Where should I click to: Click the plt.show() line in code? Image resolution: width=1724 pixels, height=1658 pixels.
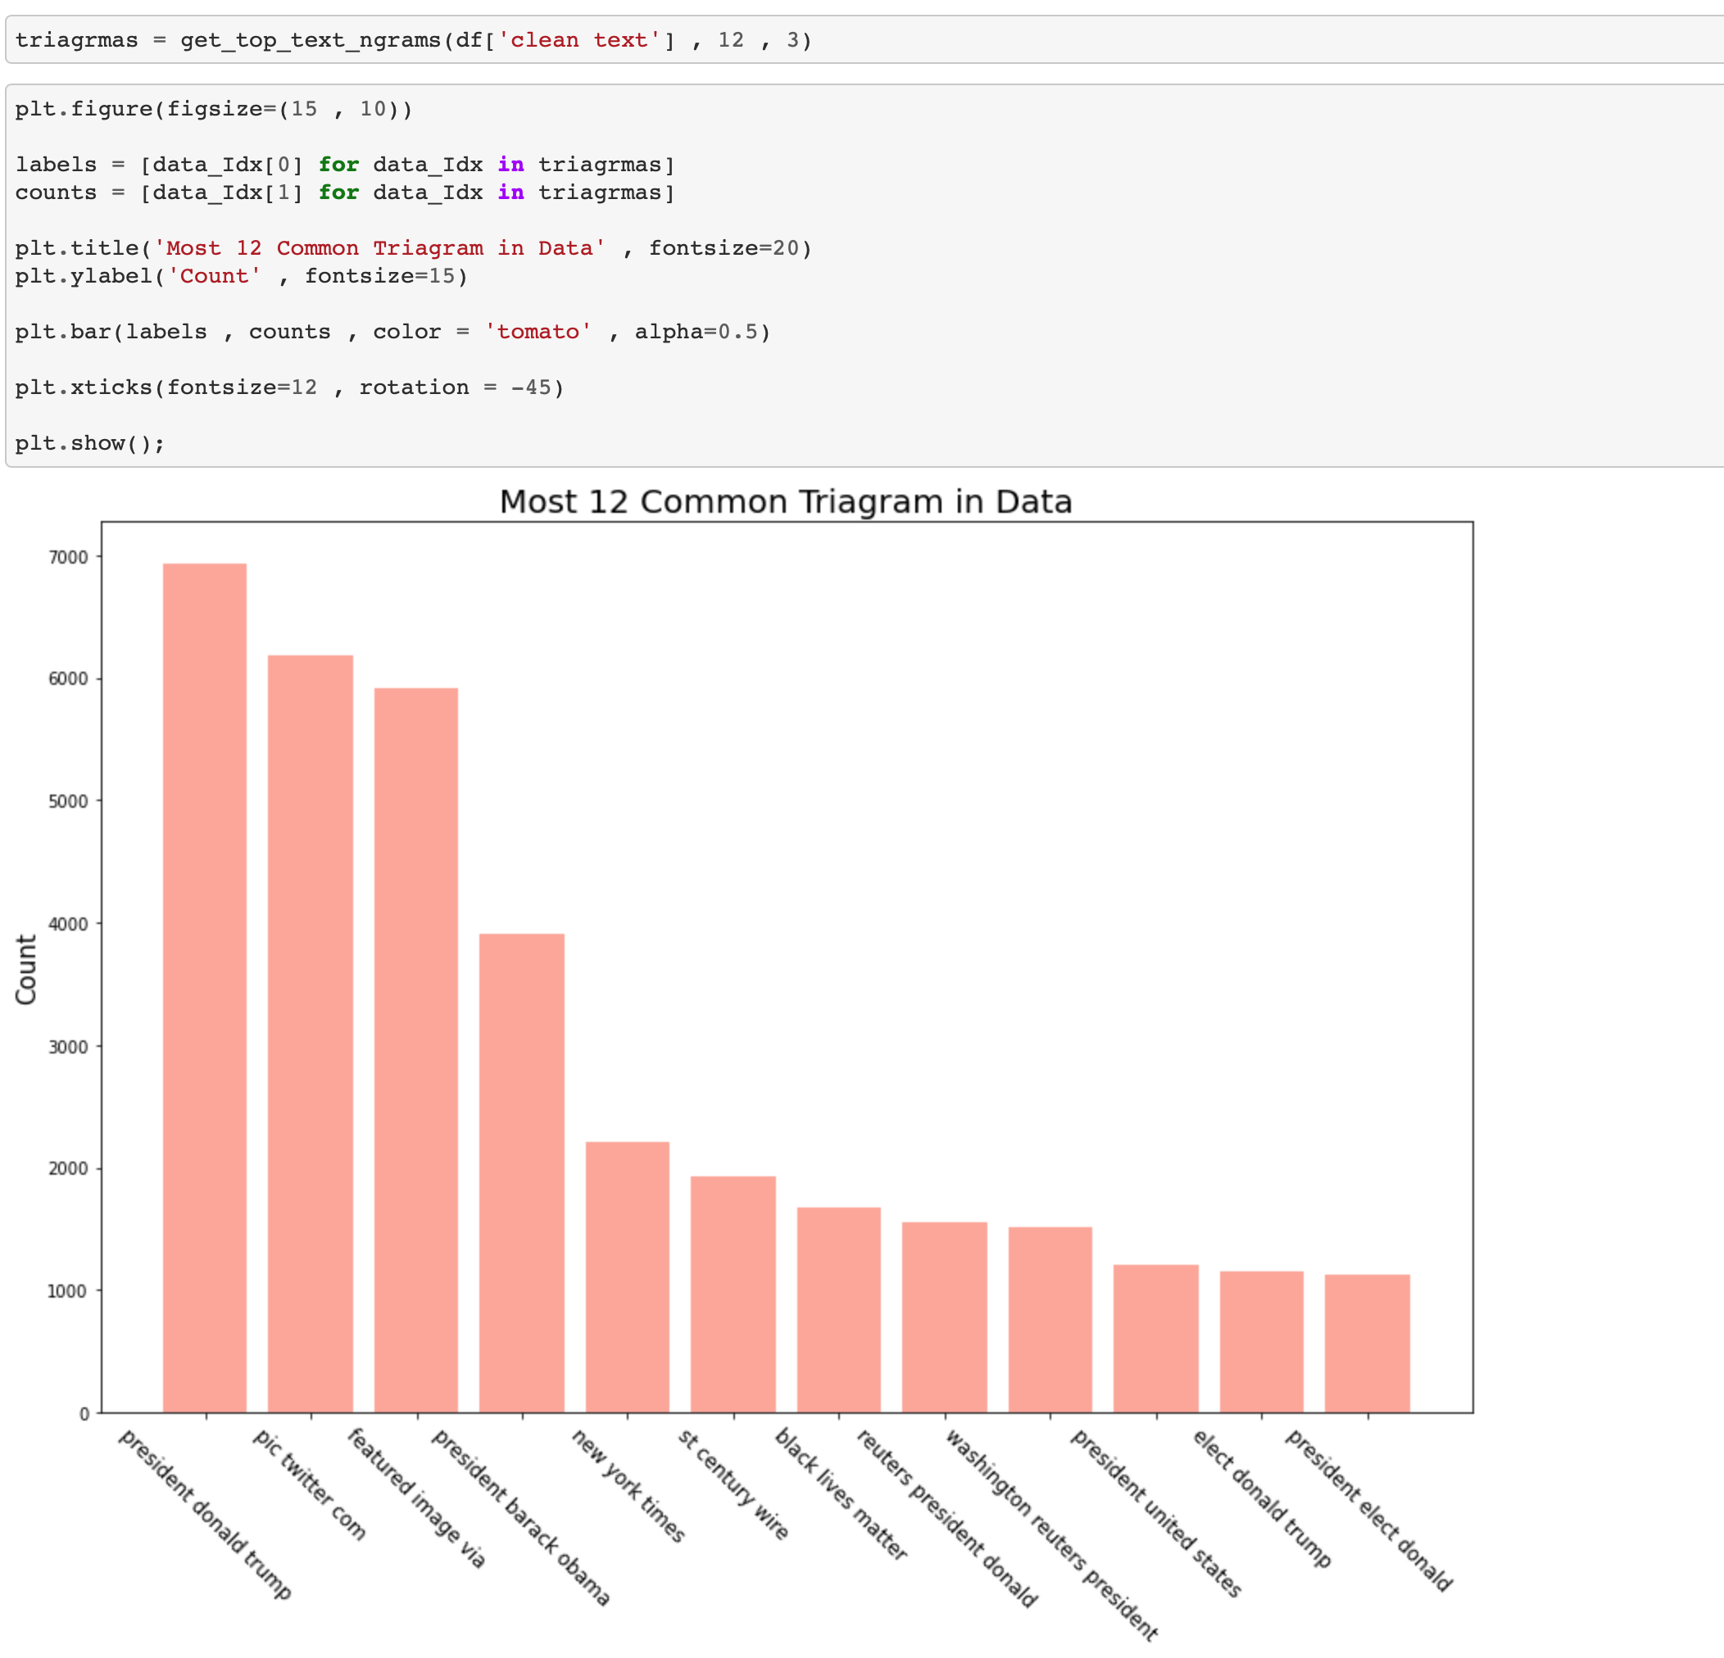pyautogui.click(x=89, y=443)
